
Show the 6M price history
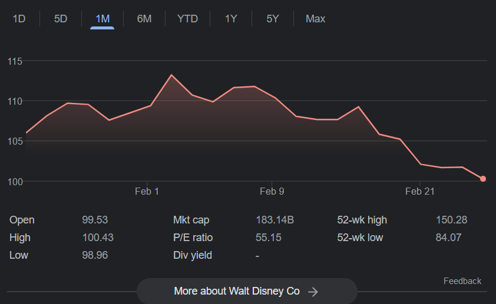point(144,19)
